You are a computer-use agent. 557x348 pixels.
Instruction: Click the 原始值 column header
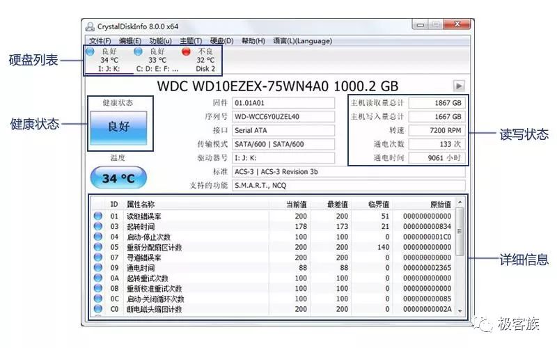(x=441, y=204)
